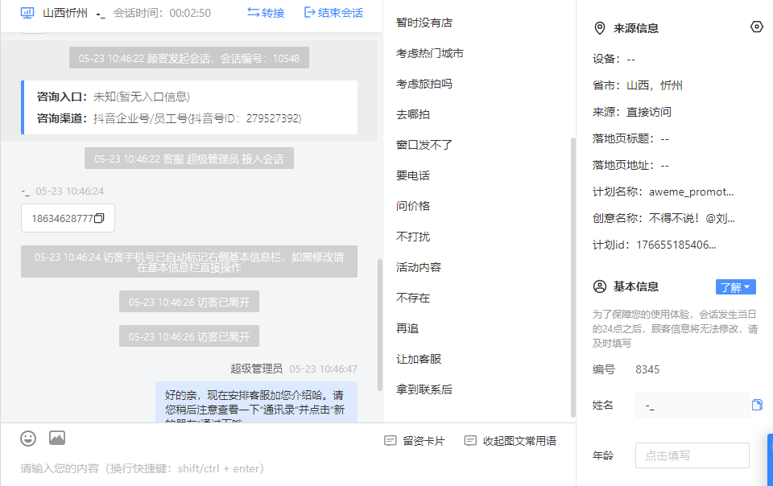
Task: Pick quick reply 问价格
Action: click(413, 206)
